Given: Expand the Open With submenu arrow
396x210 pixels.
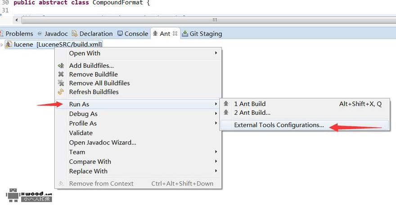Looking at the screenshot, I should (x=216, y=53).
